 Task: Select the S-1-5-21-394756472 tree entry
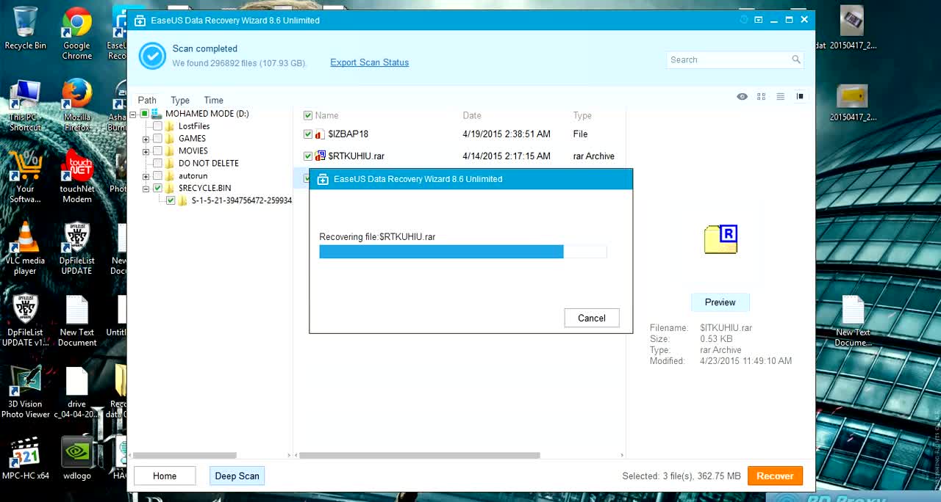click(242, 200)
